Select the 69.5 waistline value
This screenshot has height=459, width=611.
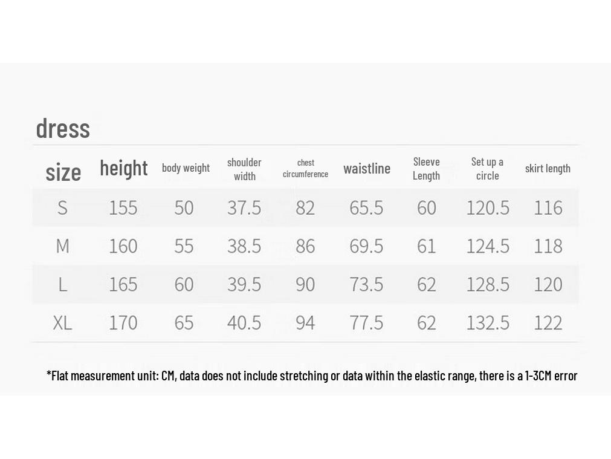(366, 246)
